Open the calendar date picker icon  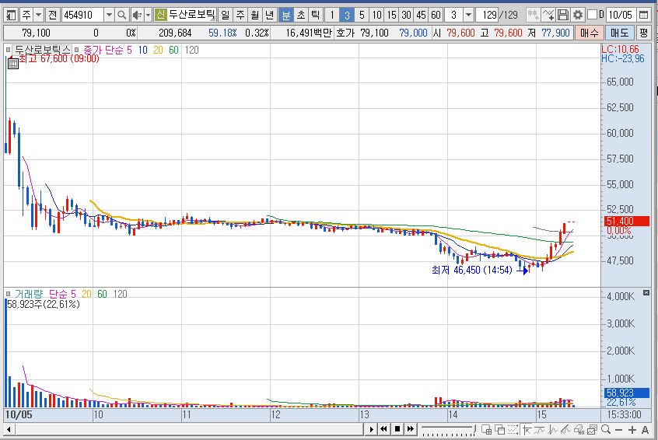643,16
